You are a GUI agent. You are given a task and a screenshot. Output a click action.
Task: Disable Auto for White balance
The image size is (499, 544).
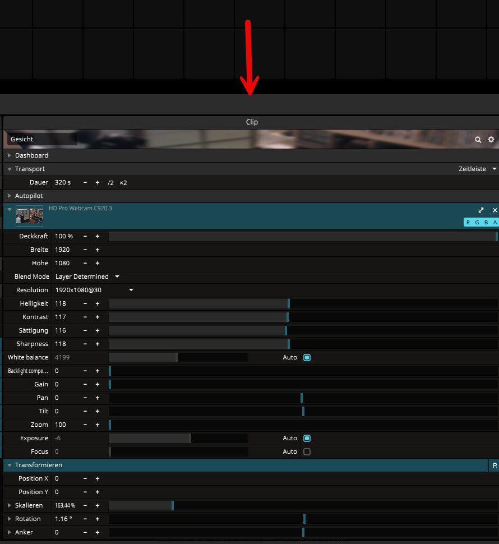pos(307,357)
